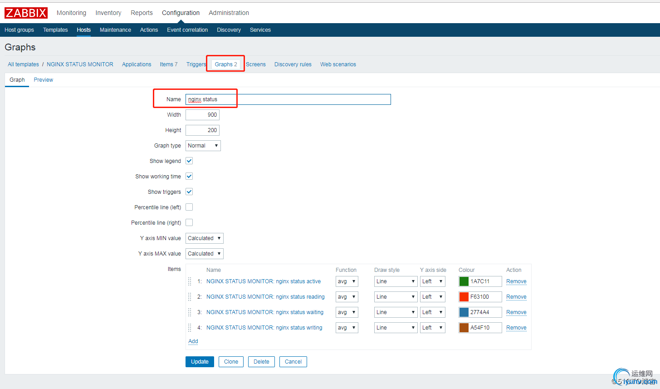Toggle the Show working time checkbox
The height and width of the screenshot is (389, 660).
(x=189, y=176)
